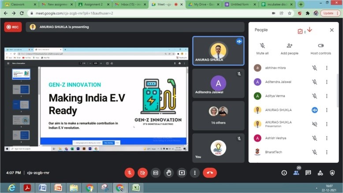Switch to the New assignment Gmail tab
The image size is (343, 193).
[57, 4]
